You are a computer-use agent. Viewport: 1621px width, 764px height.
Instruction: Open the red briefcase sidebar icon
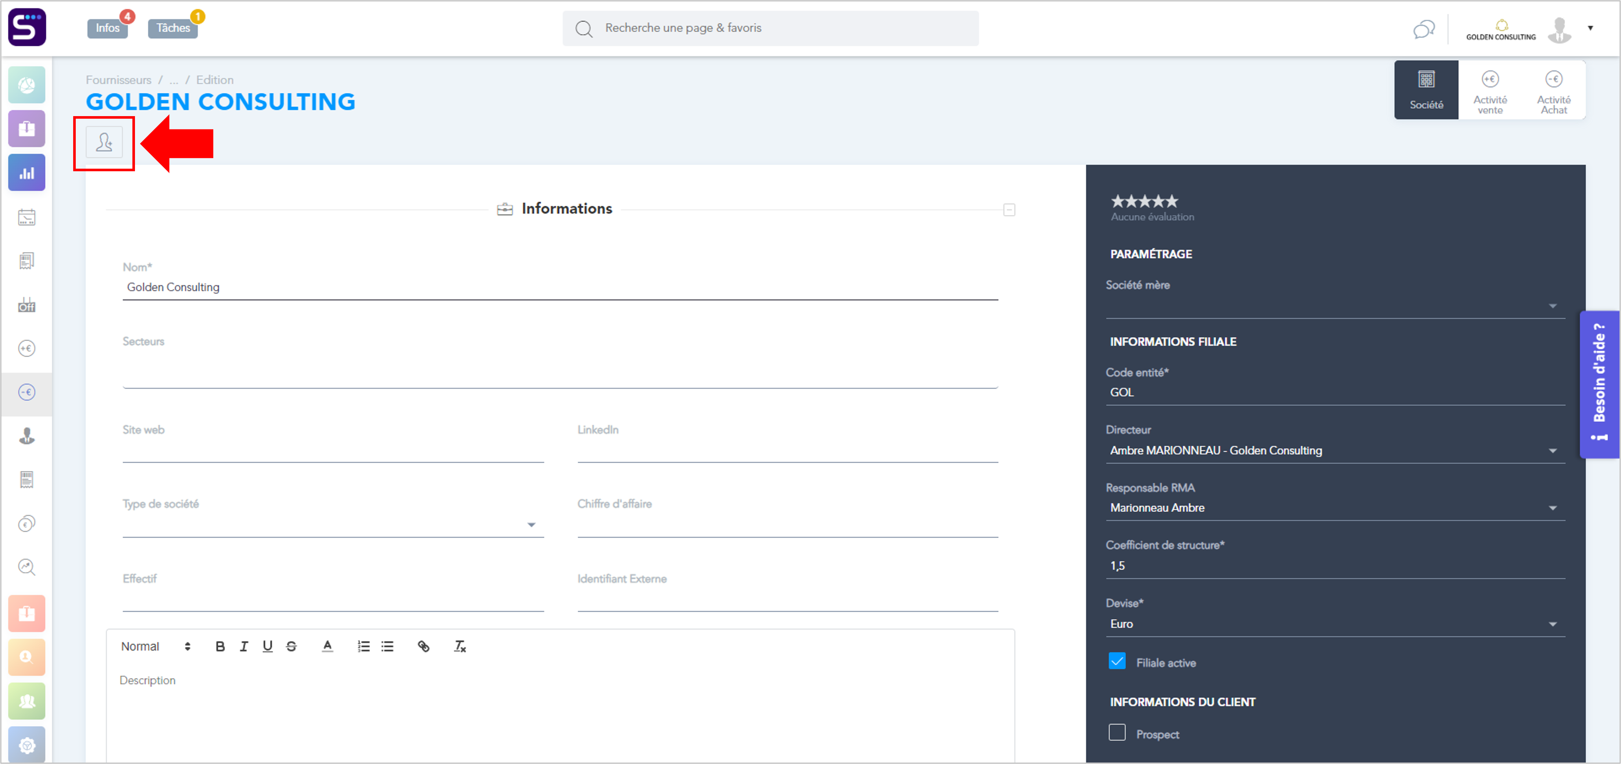coord(26,613)
